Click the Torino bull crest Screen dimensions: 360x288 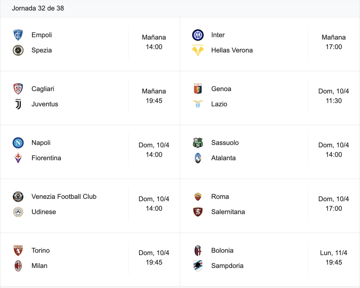point(18,251)
